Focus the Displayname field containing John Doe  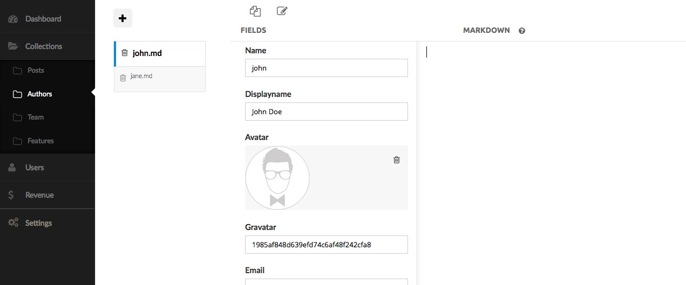pyautogui.click(x=327, y=112)
